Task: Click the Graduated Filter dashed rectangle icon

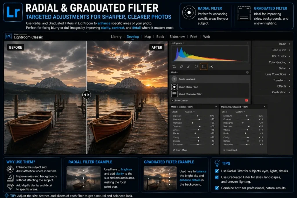Action: (x=244, y=13)
